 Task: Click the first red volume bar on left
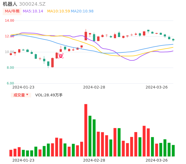pyautogui.click(x=11, y=153)
